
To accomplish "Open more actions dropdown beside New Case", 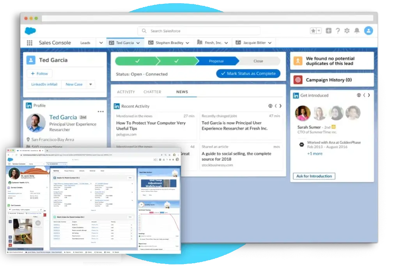I will pyautogui.click(x=90, y=84).
